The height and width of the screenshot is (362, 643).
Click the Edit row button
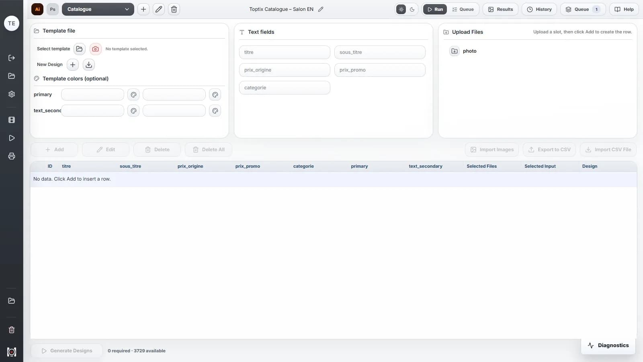click(106, 150)
